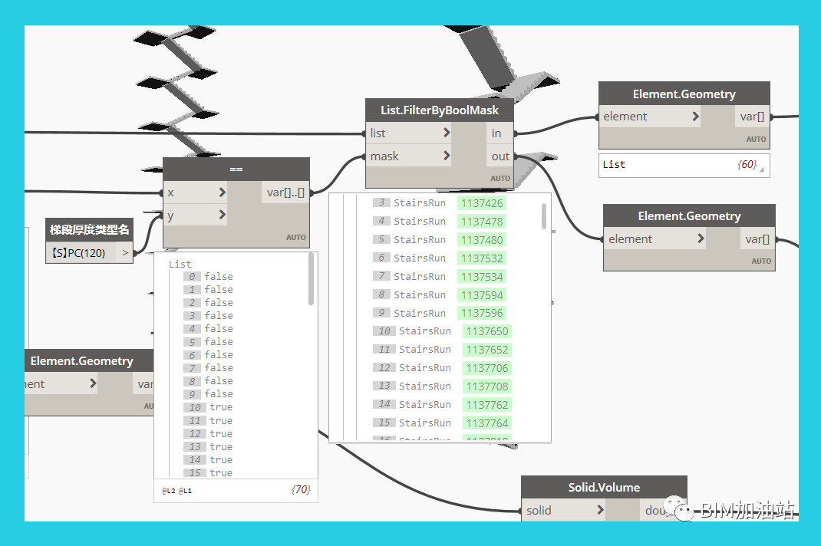Click the solid input chevron on Solid.Volume
Viewport: 821px width, 546px height.
click(x=600, y=510)
